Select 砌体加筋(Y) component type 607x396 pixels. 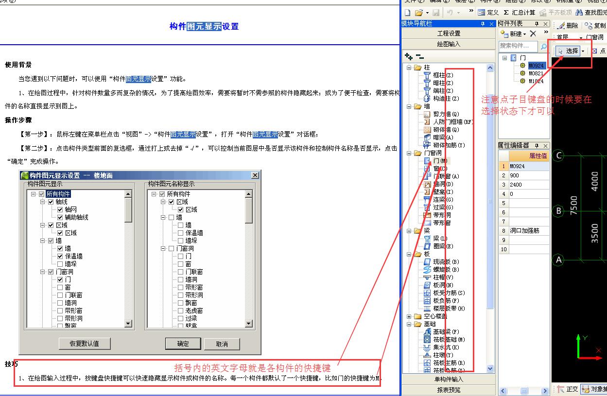444,145
